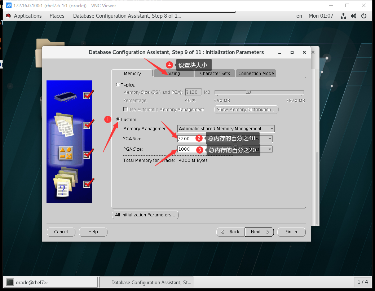Open All Initialization Parameters dialog
Screen dimensions: 375x291
coord(145,215)
